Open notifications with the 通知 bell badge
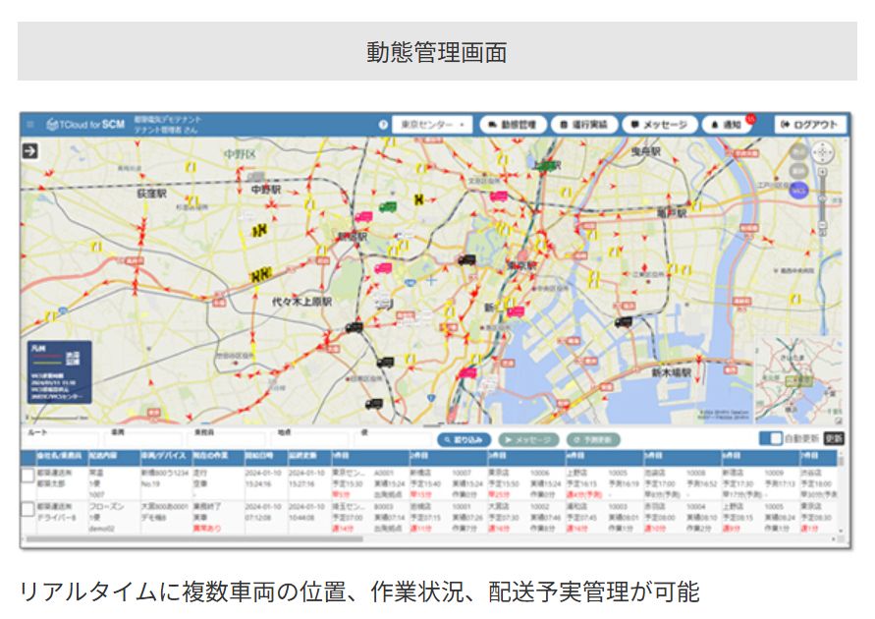 tap(727, 126)
